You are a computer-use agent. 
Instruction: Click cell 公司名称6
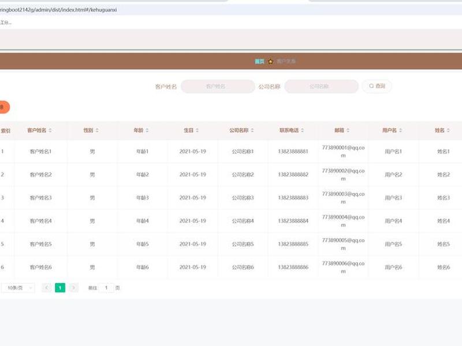tap(243, 268)
